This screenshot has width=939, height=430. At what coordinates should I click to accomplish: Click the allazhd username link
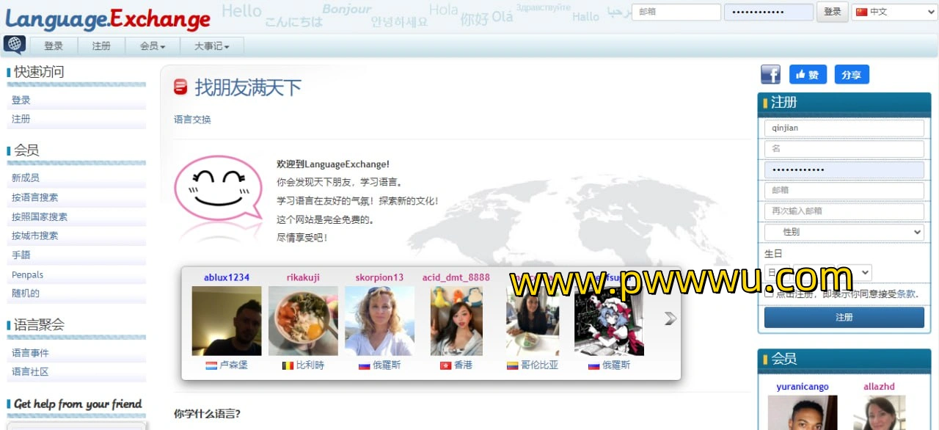point(879,387)
